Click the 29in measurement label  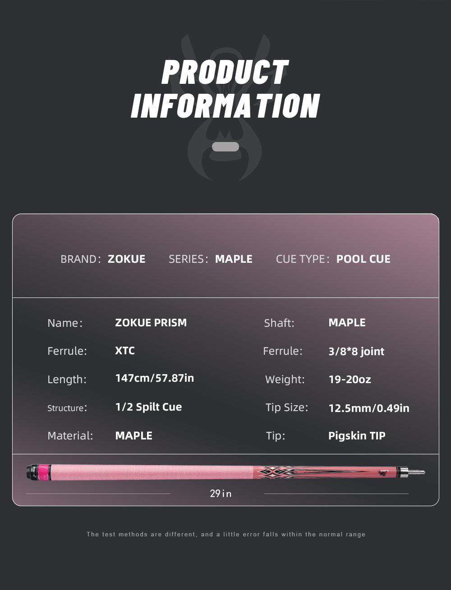pyautogui.click(x=221, y=494)
